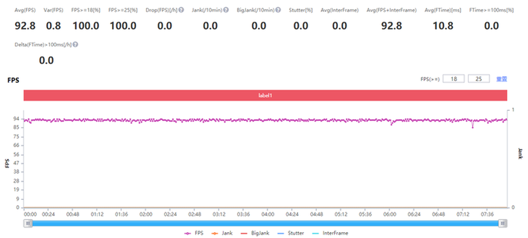Click the blue 重置 reset link
Viewport: 528px width, 238px height.
tap(501, 79)
